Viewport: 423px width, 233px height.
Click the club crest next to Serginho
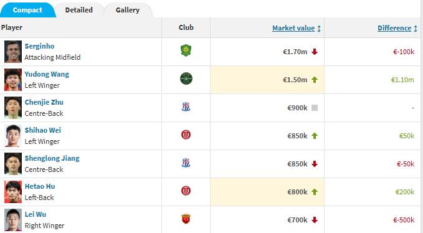tap(186, 50)
